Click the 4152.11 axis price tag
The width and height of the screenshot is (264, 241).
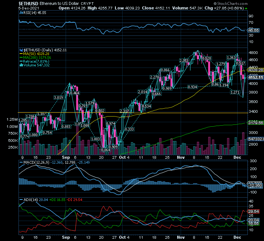[256, 77]
